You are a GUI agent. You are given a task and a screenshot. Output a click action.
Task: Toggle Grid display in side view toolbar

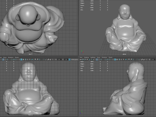[x=97, y=59]
